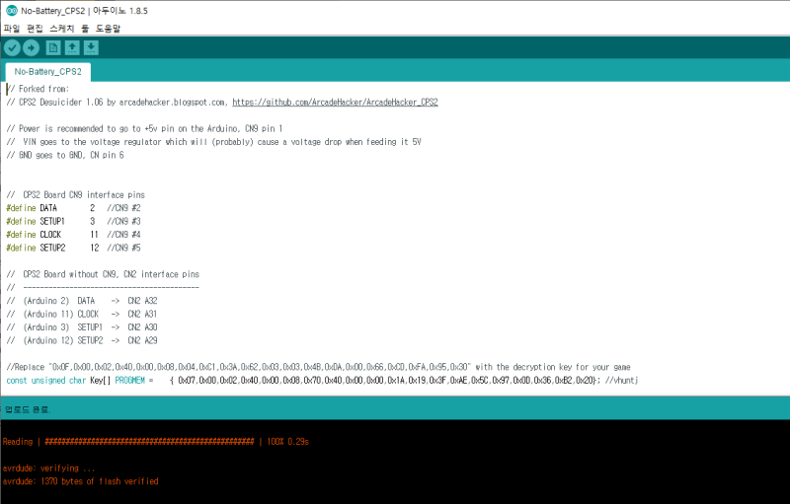
Task: Open the 스케치 (Sketch) menu
Action: 62,29
